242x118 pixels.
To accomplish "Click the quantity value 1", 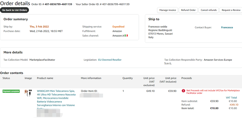I will pyautogui.click(x=123, y=91).
